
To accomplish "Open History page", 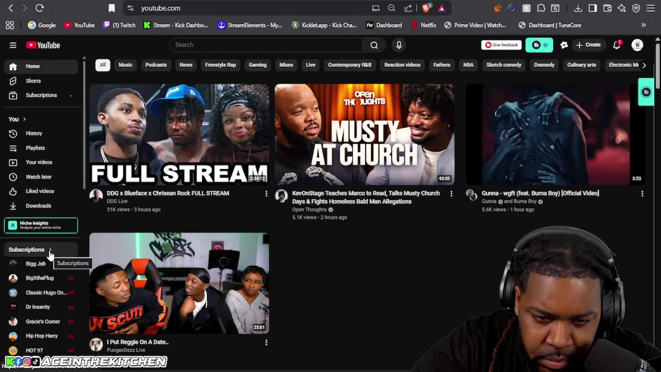I will (x=41, y=133).
